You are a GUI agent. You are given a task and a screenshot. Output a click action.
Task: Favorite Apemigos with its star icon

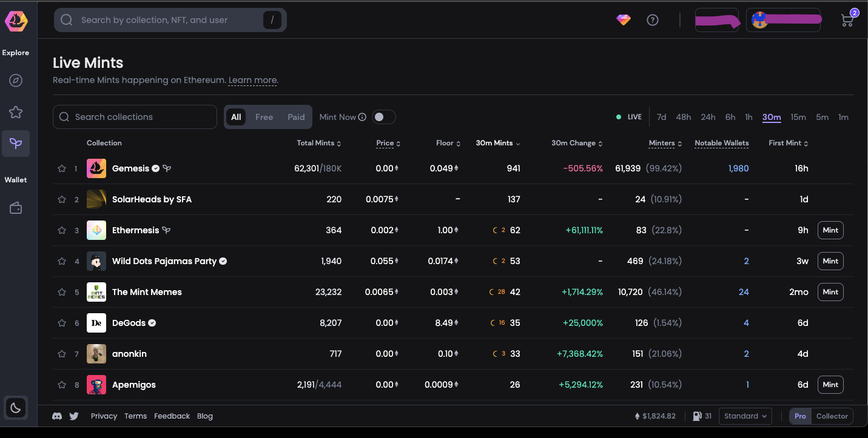(61, 385)
